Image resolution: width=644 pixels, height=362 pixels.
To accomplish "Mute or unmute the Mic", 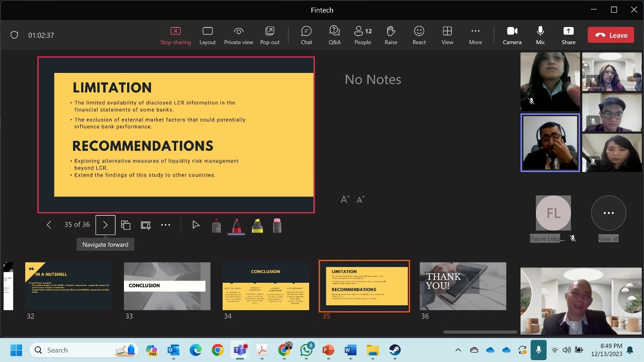I will (x=540, y=35).
